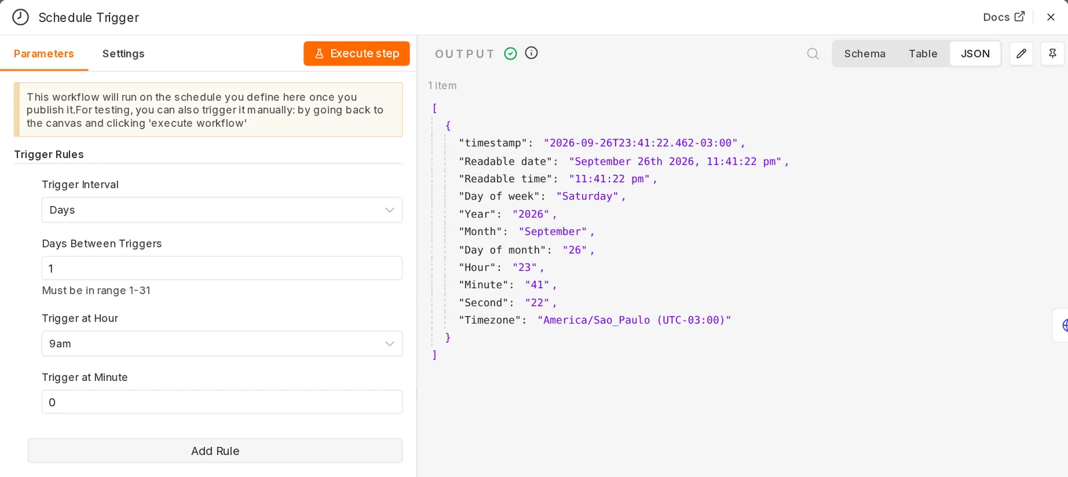Click the Schedule Trigger title text

point(89,17)
